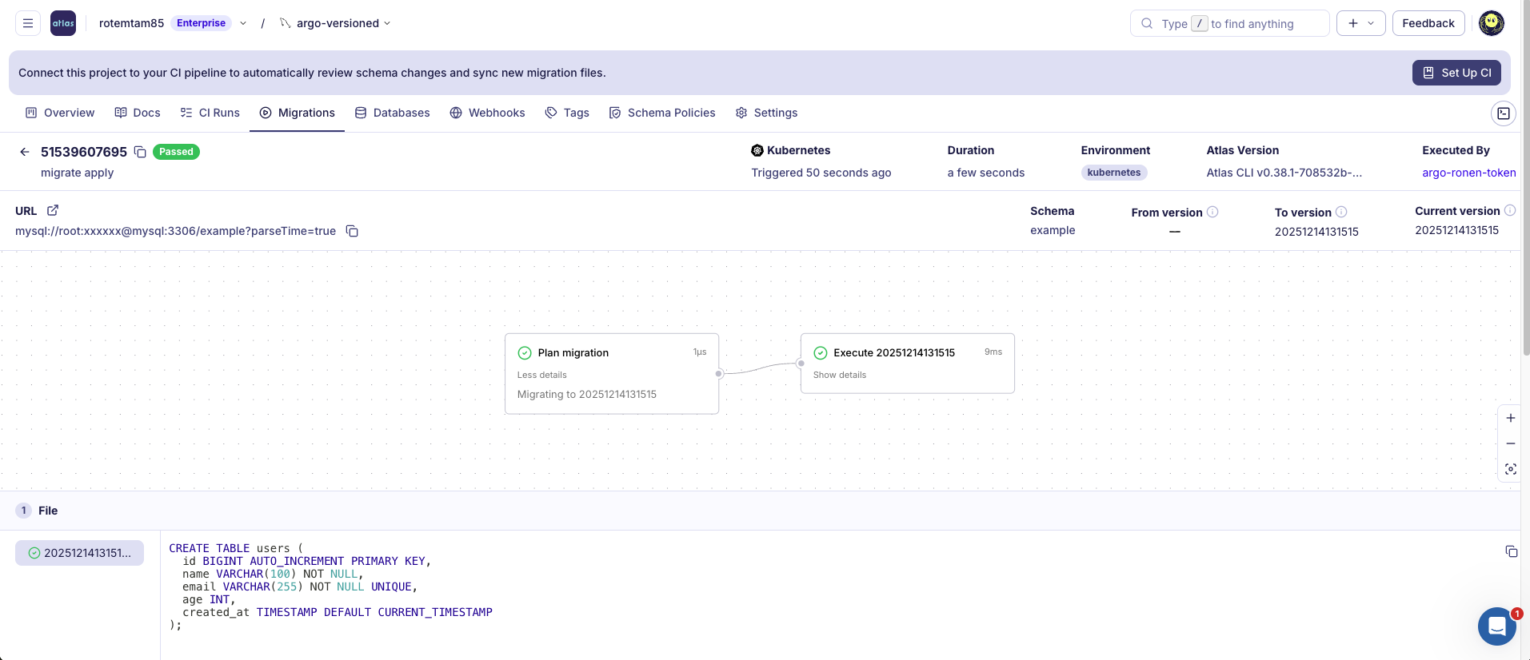Open the hamburger sidebar menu

(28, 23)
